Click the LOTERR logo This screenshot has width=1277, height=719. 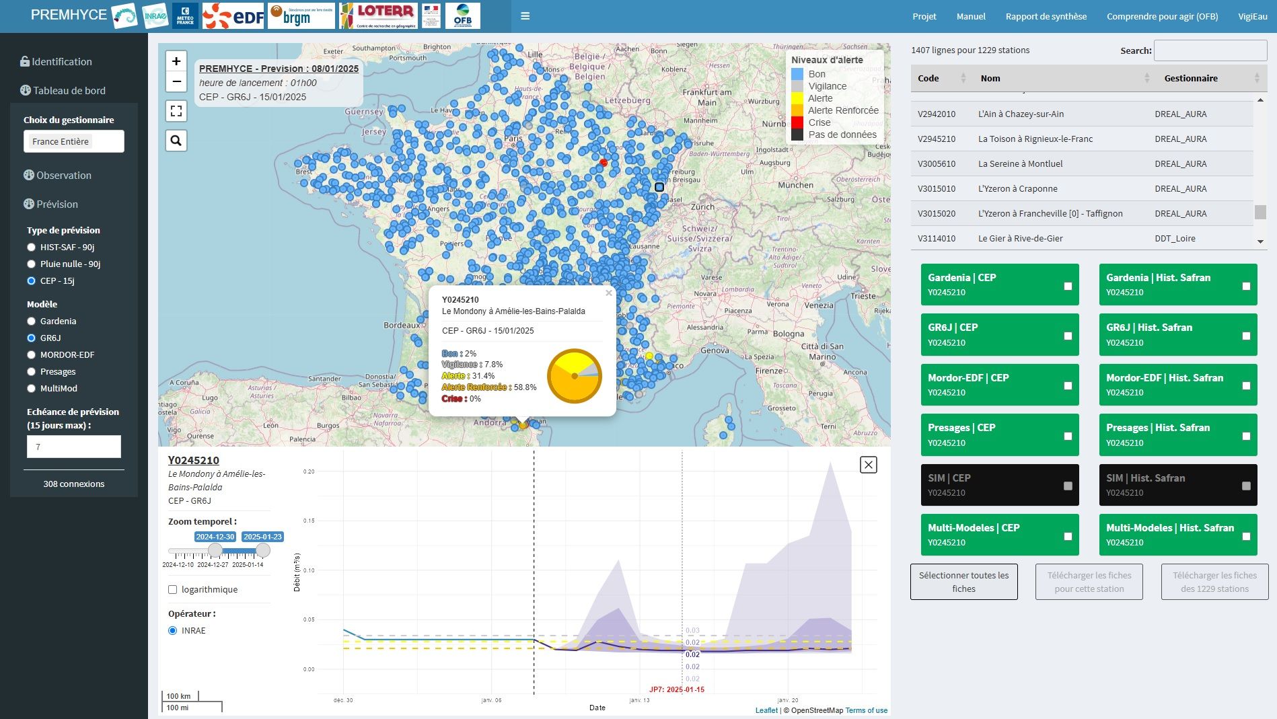tap(378, 15)
